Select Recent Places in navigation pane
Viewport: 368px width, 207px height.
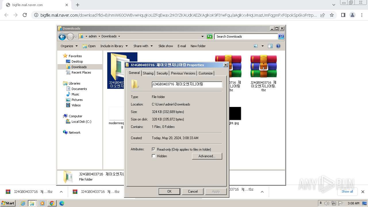81,72
